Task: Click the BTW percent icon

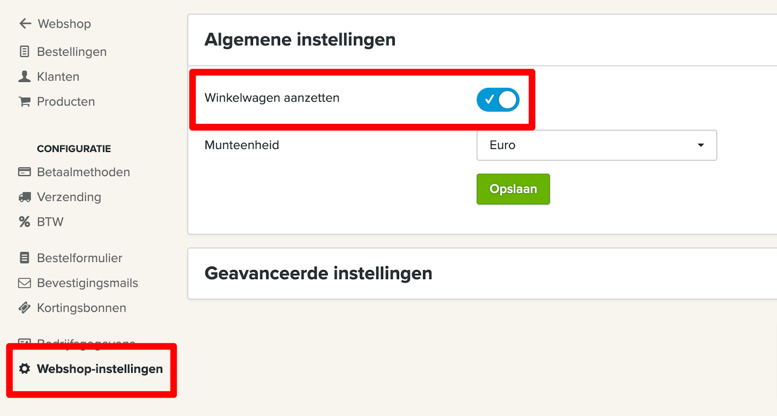Action: point(24,222)
